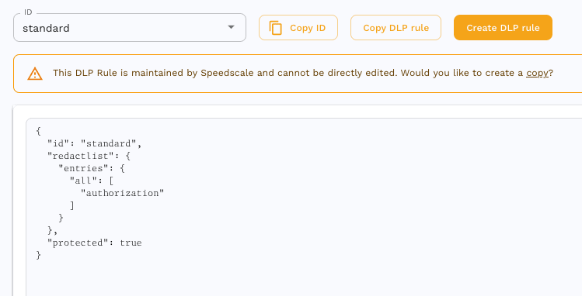The image size is (582, 296).
Task: Select the "authorization" entry text
Action: coord(122,193)
